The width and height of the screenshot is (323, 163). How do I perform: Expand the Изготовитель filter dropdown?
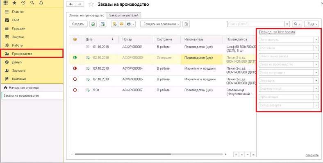pyautogui.click(x=316, y=40)
